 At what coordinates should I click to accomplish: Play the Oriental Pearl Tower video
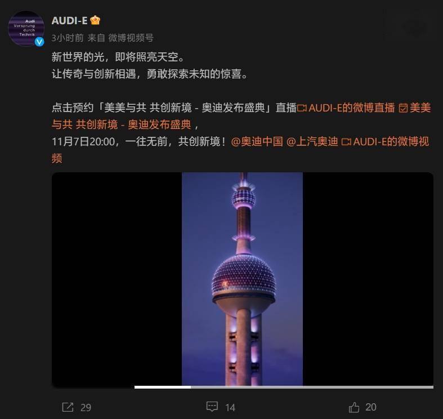(243, 279)
